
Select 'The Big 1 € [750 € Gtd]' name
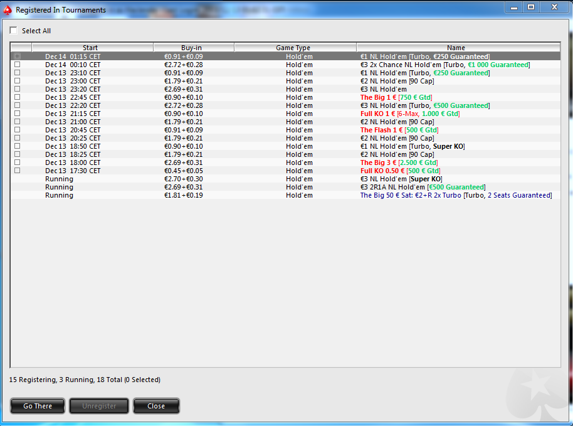396,97
